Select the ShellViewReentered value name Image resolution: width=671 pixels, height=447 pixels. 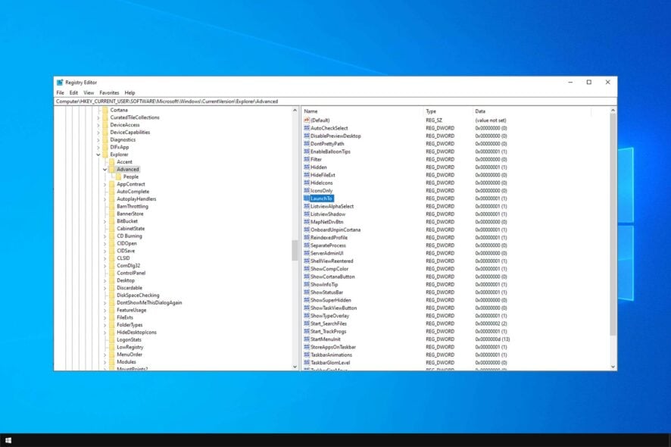pos(332,261)
